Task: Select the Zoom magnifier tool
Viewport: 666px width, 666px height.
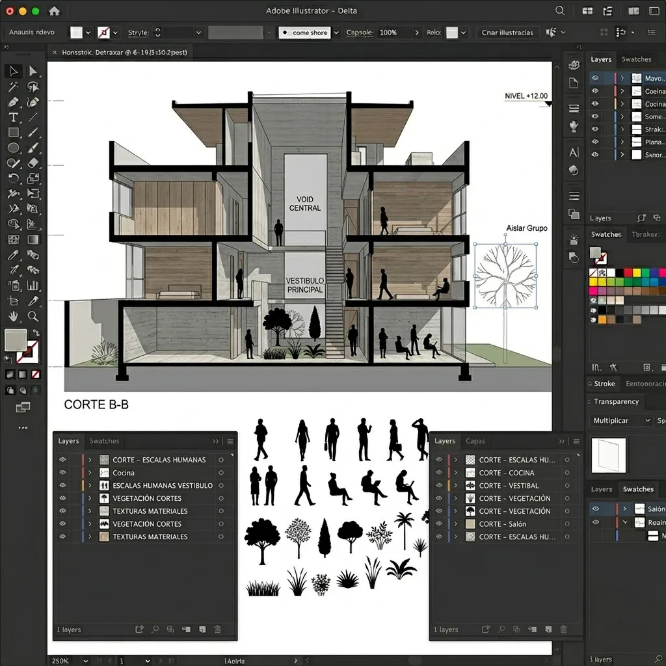Action: [33, 316]
